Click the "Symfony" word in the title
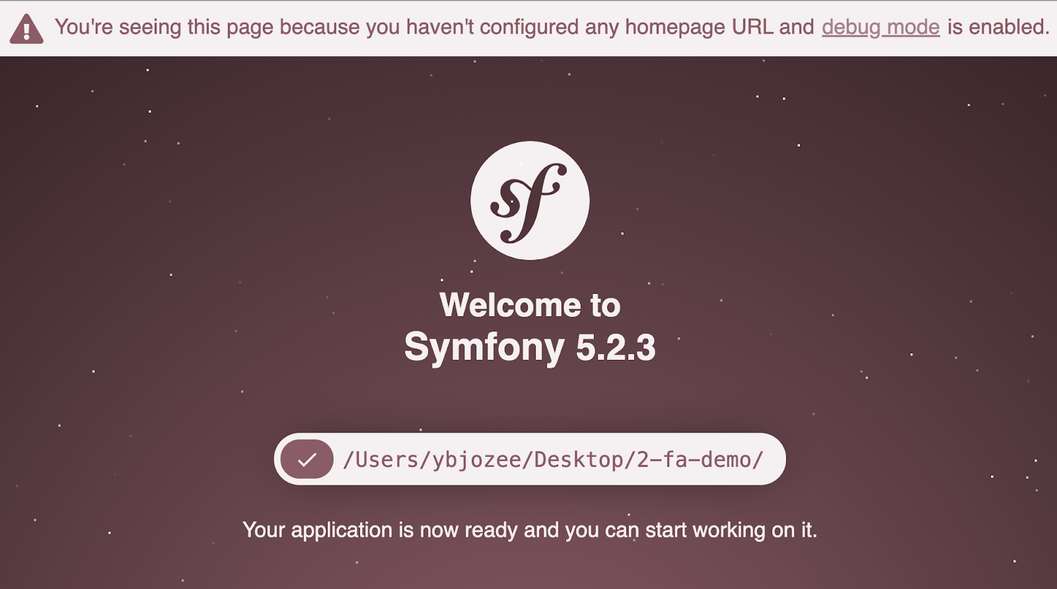The image size is (1057, 589). point(484,347)
